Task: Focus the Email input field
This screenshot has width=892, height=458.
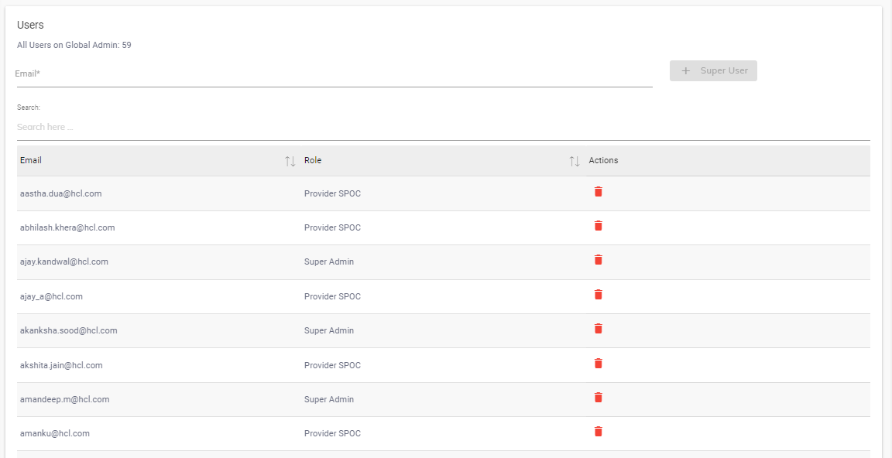Action: pyautogui.click(x=334, y=74)
